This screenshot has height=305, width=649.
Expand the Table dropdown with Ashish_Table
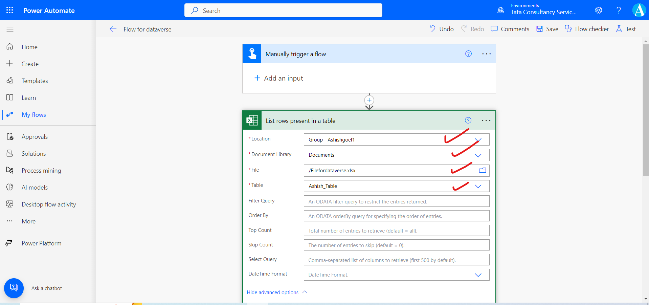[x=478, y=186]
